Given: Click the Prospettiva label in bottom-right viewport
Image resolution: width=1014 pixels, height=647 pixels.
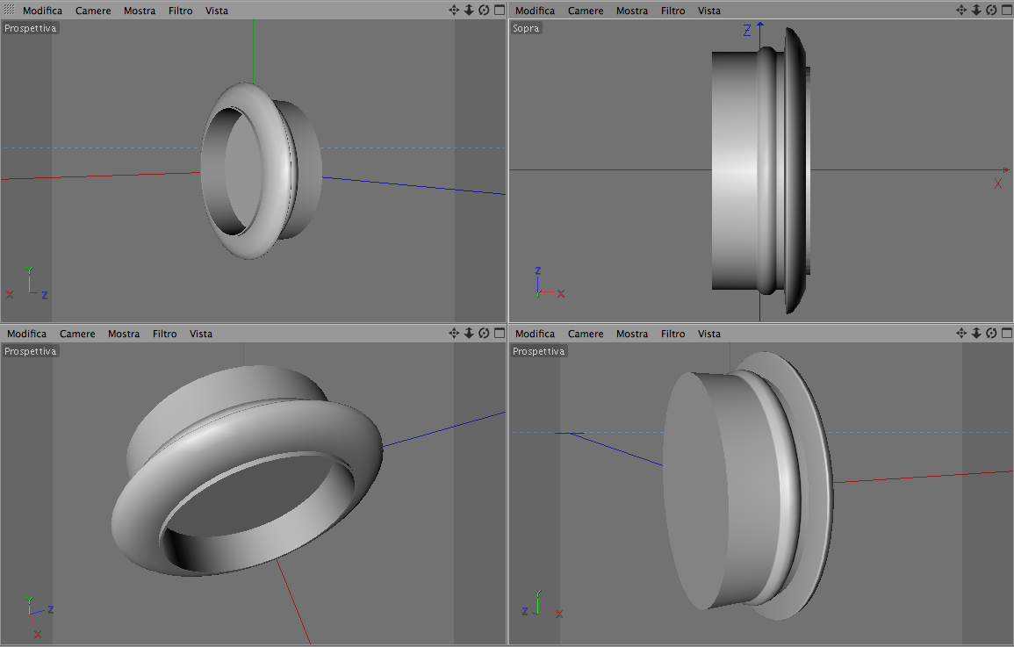Looking at the screenshot, I should [539, 352].
